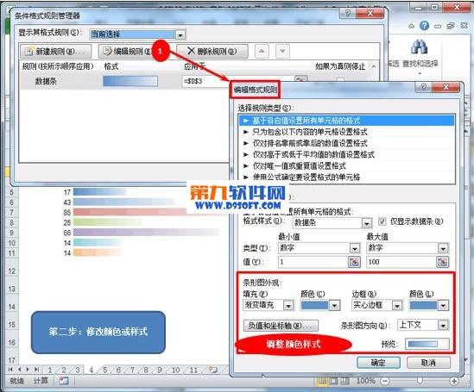The height and width of the screenshot is (392, 474).
Task: Click the data bar format preview in rule list
Action: pos(130,81)
